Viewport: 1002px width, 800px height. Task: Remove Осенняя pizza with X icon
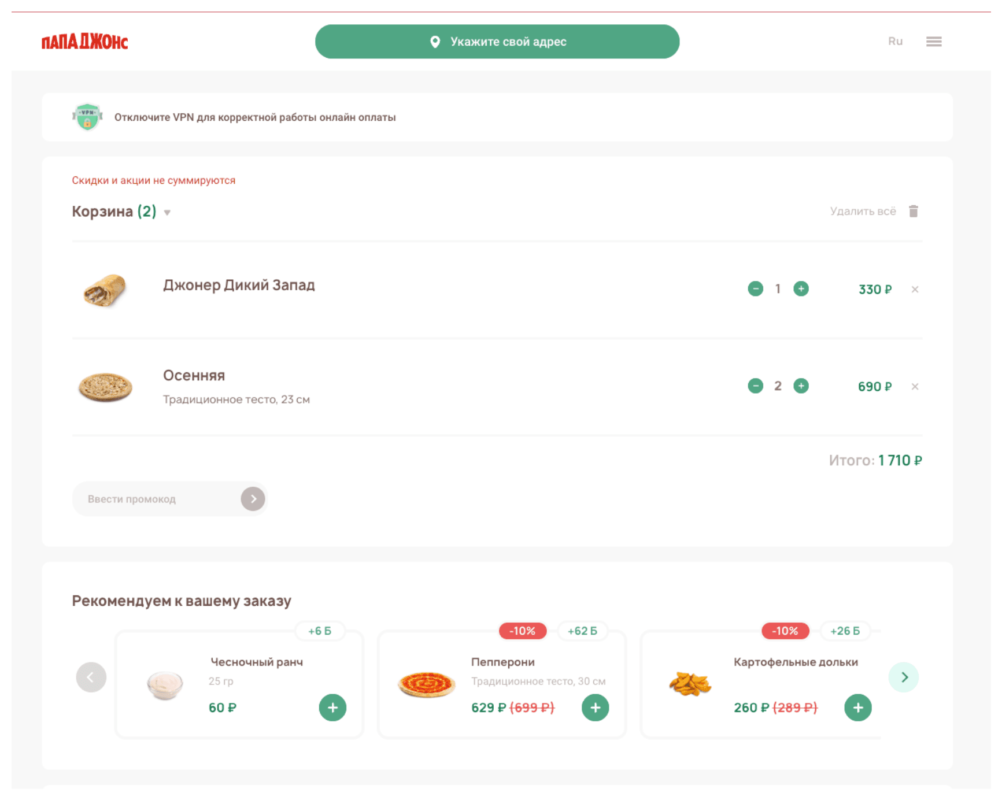tap(914, 387)
